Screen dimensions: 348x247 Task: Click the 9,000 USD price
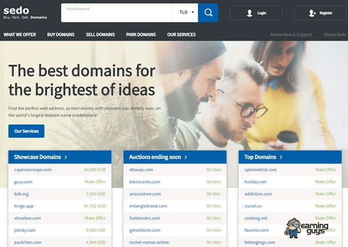[96, 230]
